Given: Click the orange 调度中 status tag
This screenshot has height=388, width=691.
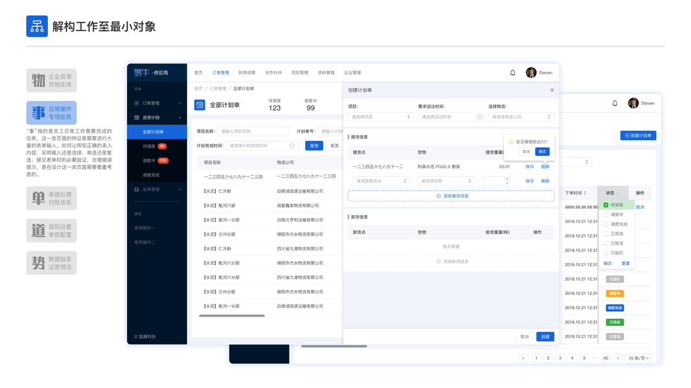Looking at the screenshot, I should [x=615, y=294].
